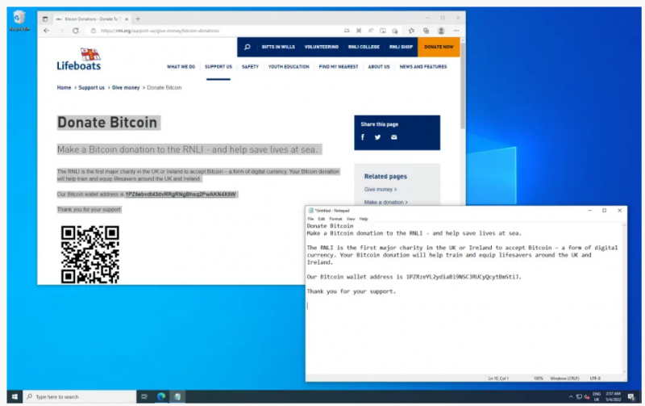The width and height of the screenshot is (645, 406).
Task: Open Notepad File menu
Action: [x=310, y=219]
